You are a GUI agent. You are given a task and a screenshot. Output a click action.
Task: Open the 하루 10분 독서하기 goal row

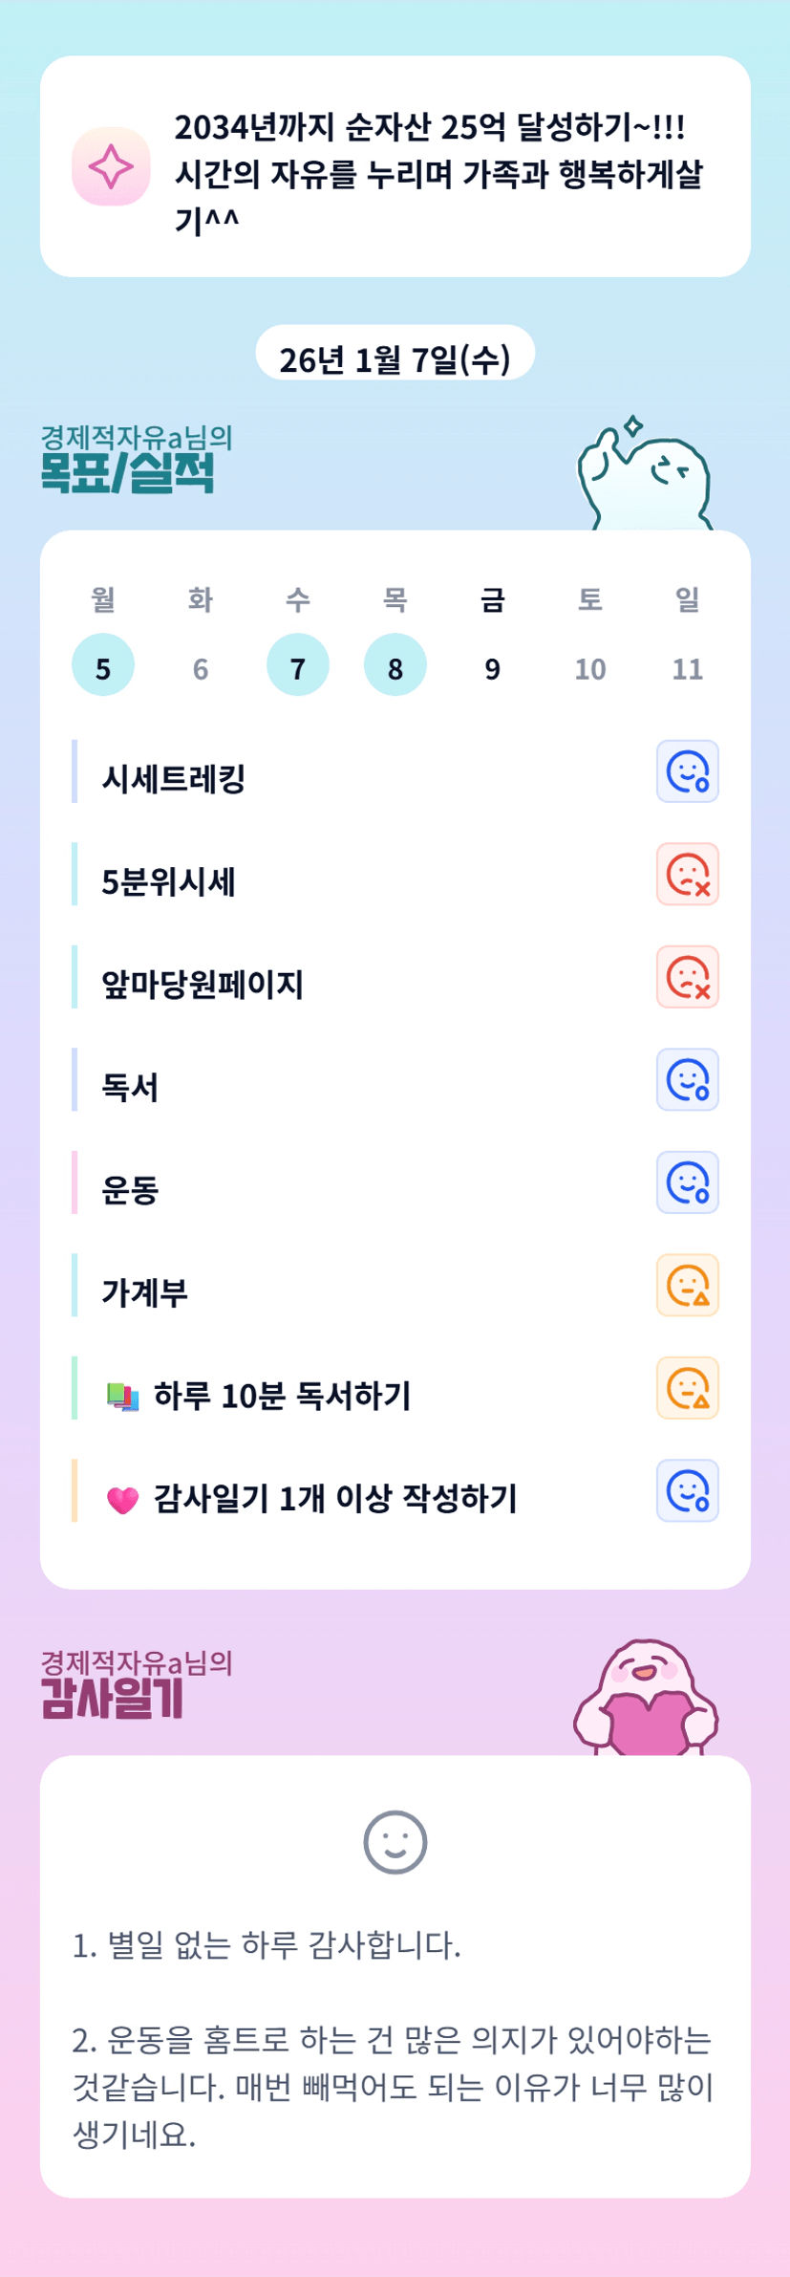point(283,1396)
